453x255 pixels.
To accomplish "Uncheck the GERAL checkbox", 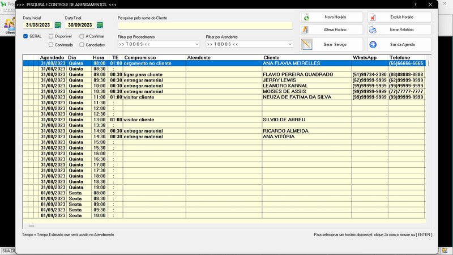I will tap(26, 36).
